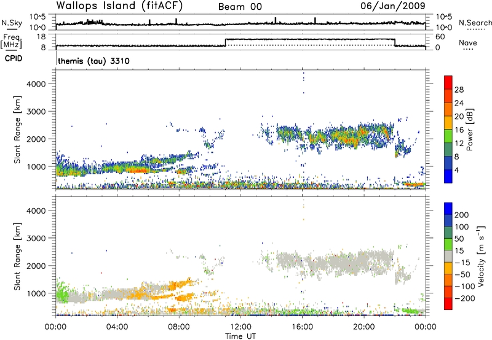Viewport: 492px width, 340px height.
Task: Click the "Wallops Island (fitACF)" title
Action: [x=119, y=6]
